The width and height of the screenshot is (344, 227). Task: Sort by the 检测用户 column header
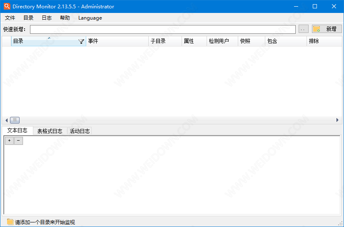click(x=222, y=41)
